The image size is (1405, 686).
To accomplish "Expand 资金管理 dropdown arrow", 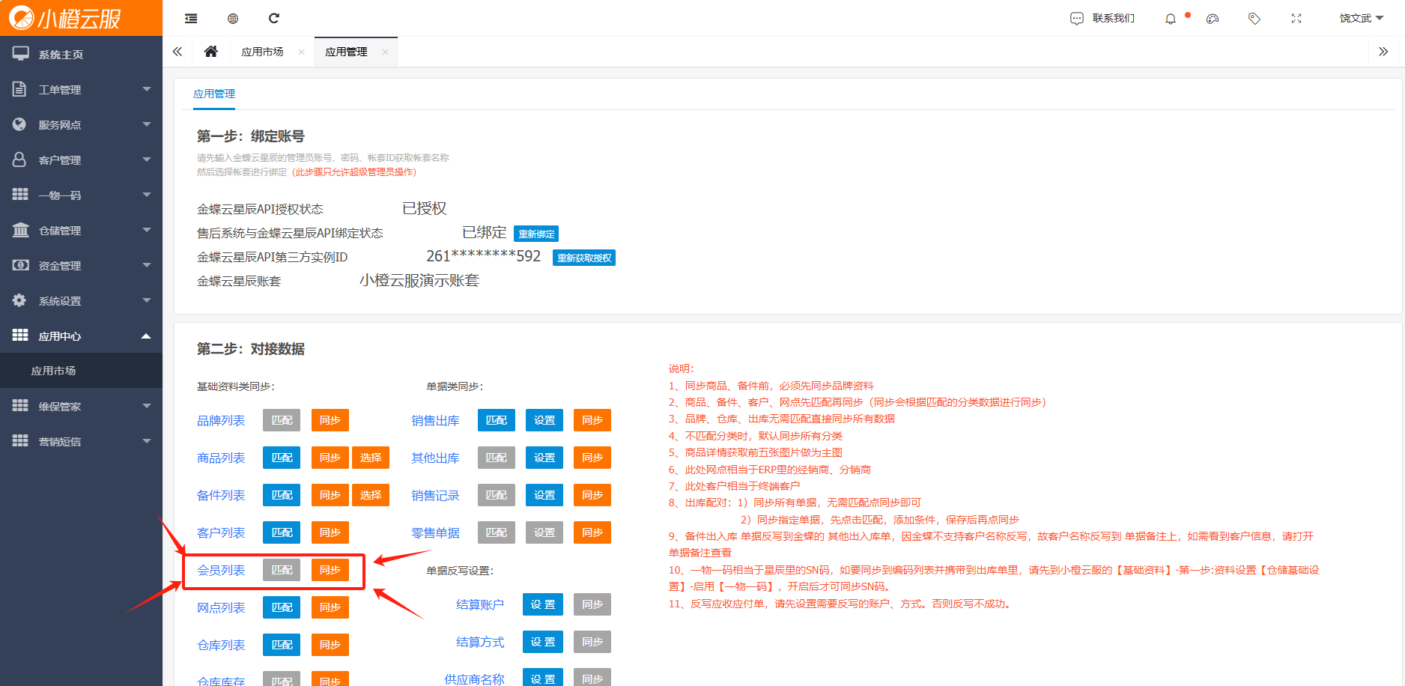I will tap(147, 265).
